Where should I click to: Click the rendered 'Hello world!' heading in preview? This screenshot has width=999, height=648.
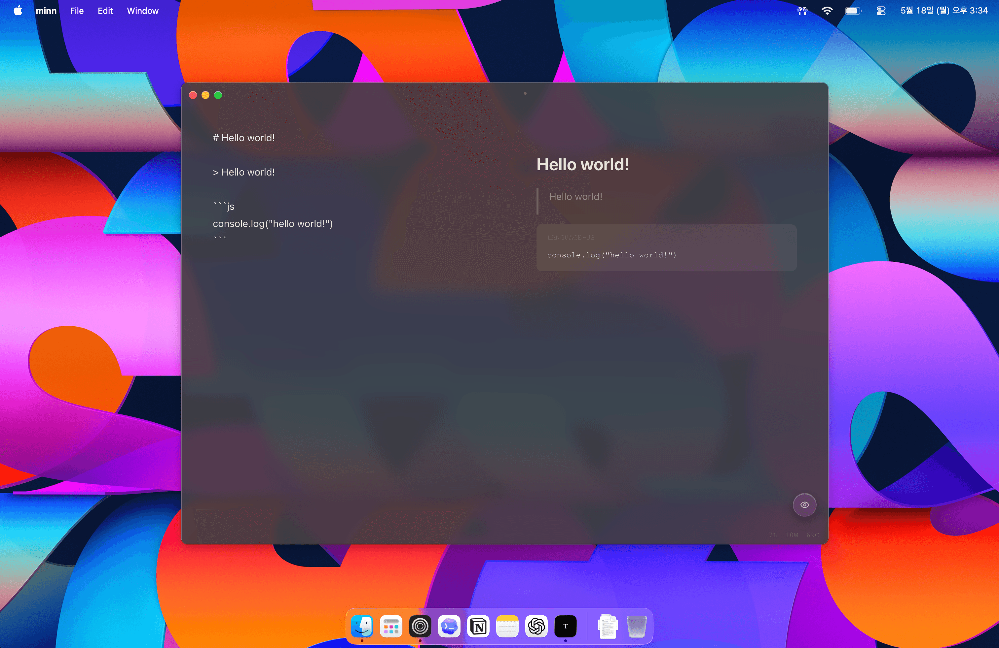583,164
